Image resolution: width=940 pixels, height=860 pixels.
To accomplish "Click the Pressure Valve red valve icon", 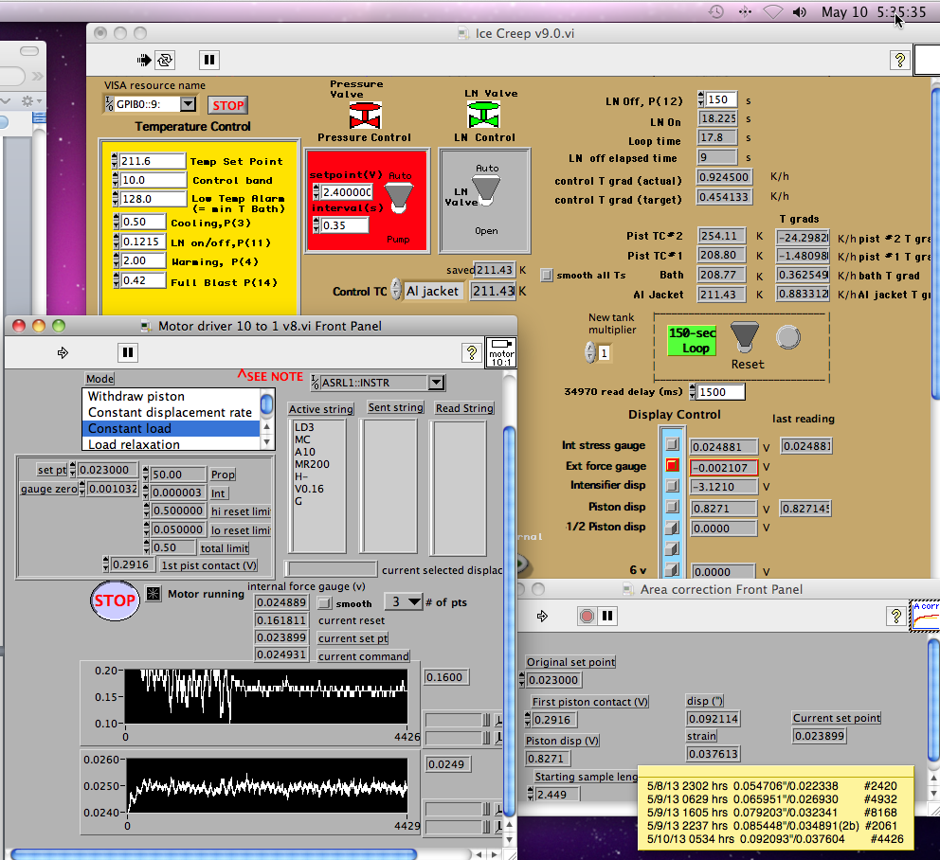I will coord(364,116).
